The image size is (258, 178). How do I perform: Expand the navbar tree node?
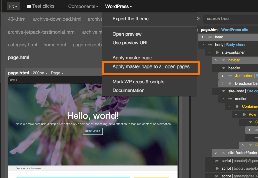point(216,60)
